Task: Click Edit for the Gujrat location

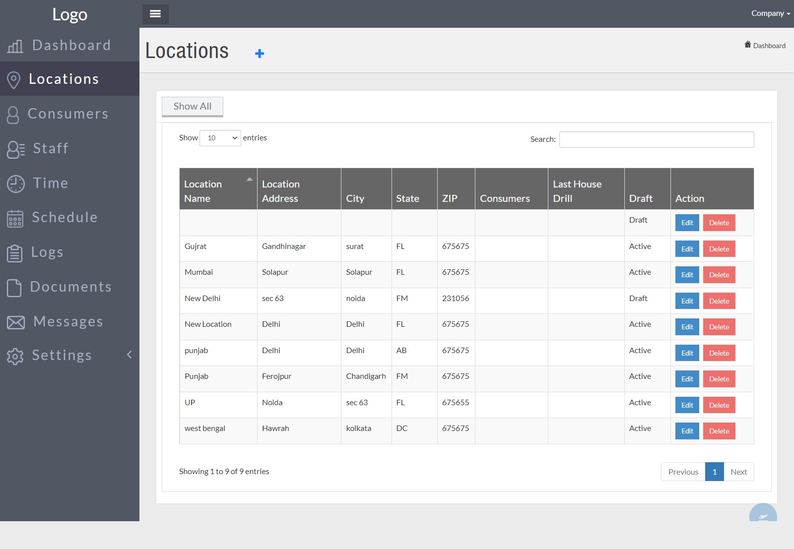Action: [x=687, y=249]
